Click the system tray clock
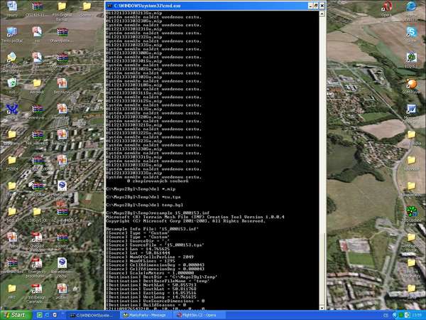426x320 pixels. (x=418, y=315)
